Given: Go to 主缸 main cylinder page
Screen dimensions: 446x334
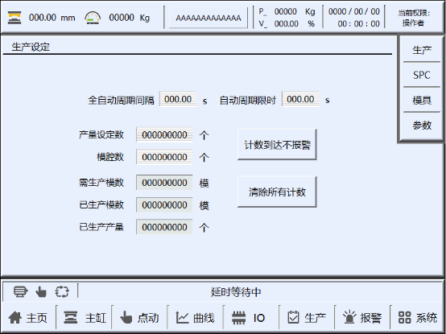Looking at the screenshot, I should coord(71,318).
